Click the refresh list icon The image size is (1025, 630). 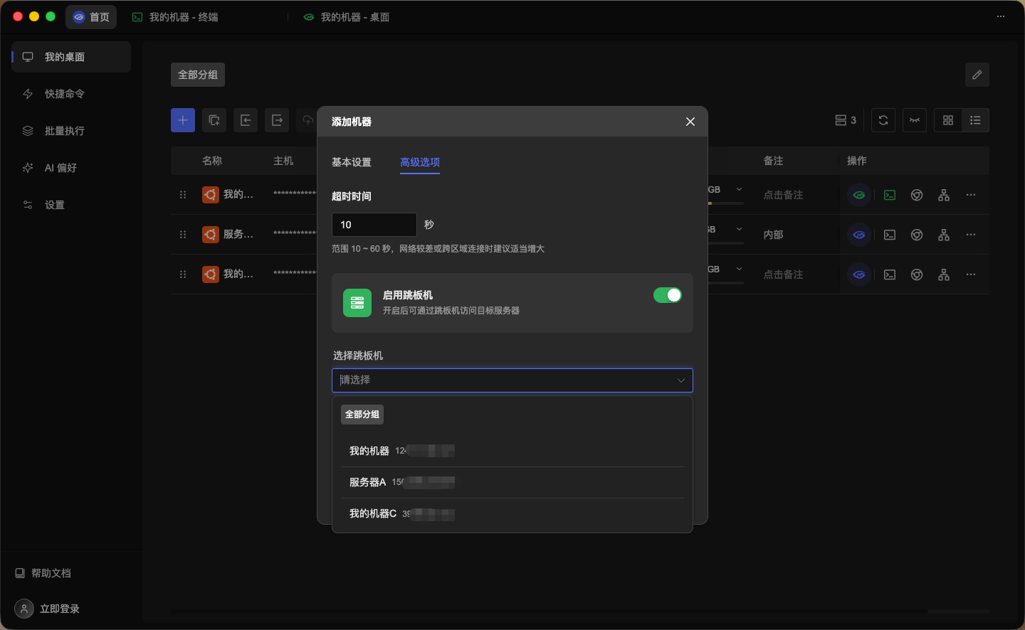tap(883, 120)
